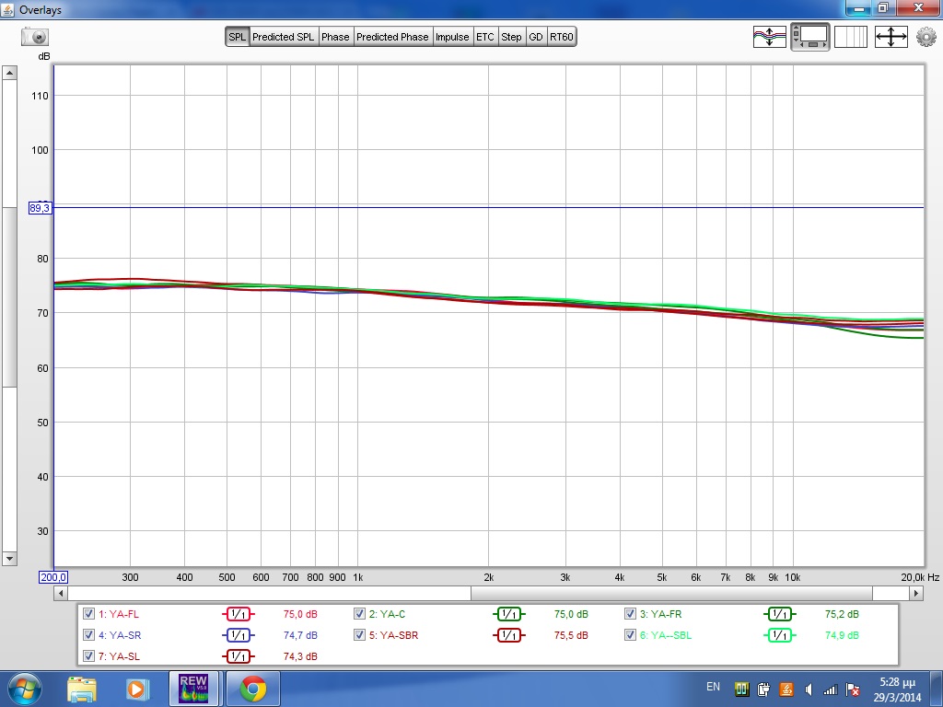Viewport: 943px width, 707px height.
Task: Open the Windows Start orb
Action: point(23,689)
